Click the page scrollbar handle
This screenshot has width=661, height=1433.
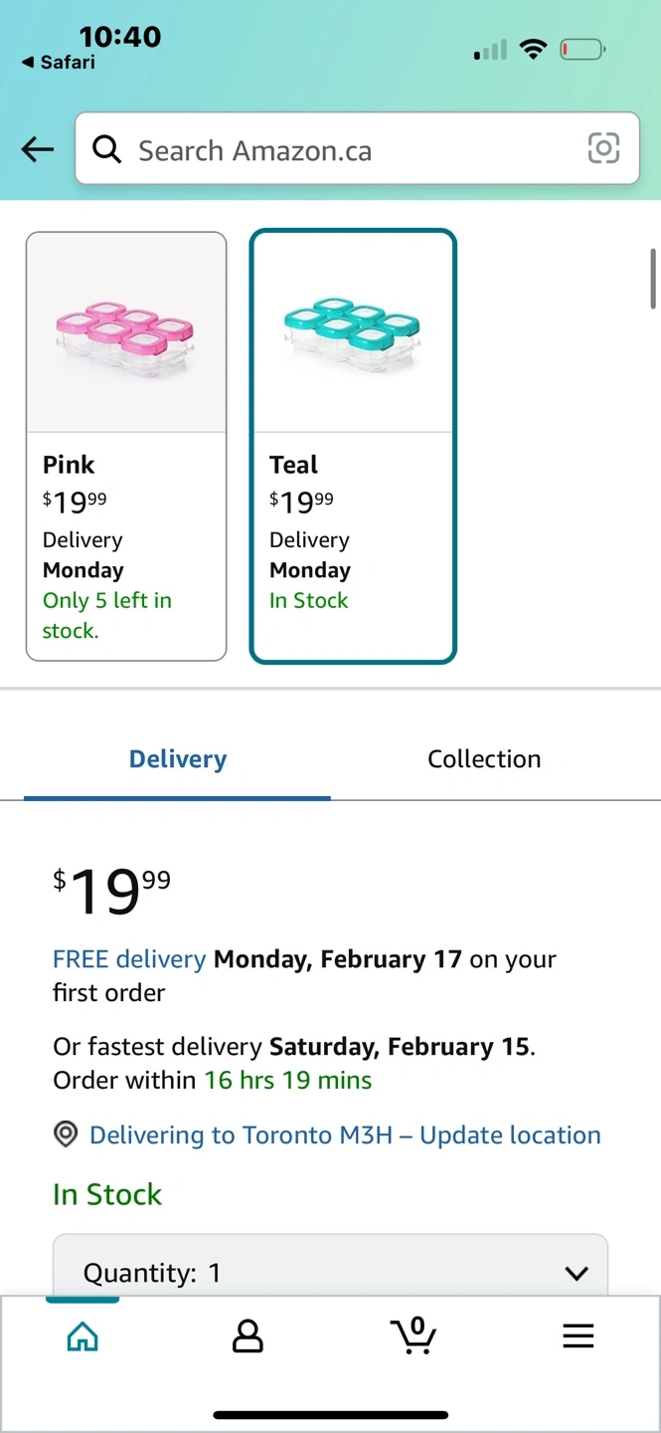pyautogui.click(x=653, y=279)
